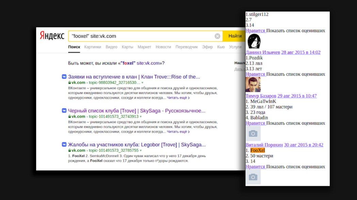Open the Услуги tab

[235, 47]
